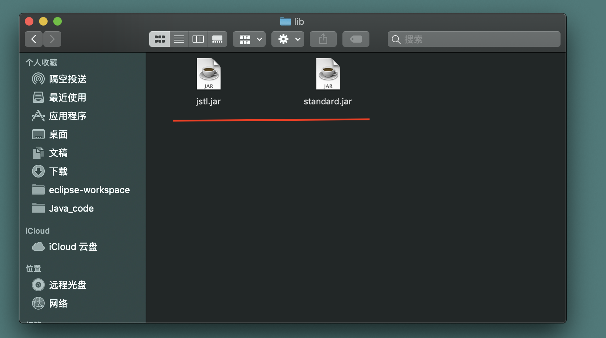
Task: Click the forward navigation arrow
Action: click(52, 39)
